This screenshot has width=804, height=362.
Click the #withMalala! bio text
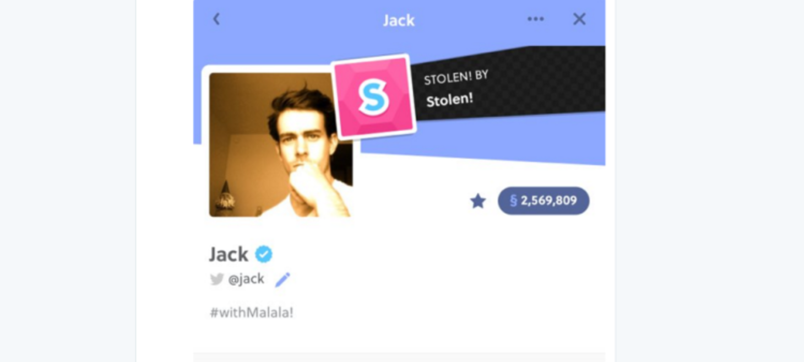coord(252,312)
